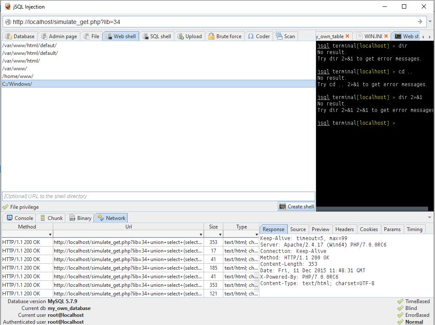435x325 pixels.
Task: Open the Brute force tab
Action: [x=225, y=36]
